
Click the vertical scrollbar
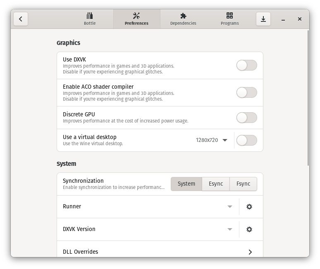(x=308, y=98)
